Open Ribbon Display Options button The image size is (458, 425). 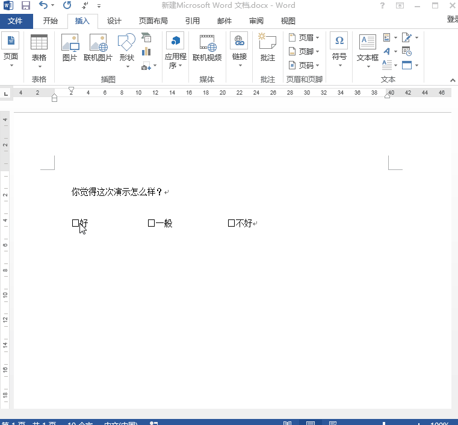pos(400,5)
